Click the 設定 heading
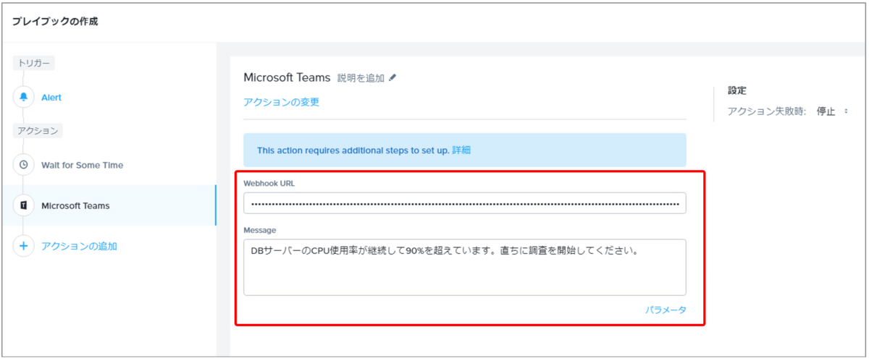Screen dimensions: 869x358 [x=737, y=90]
